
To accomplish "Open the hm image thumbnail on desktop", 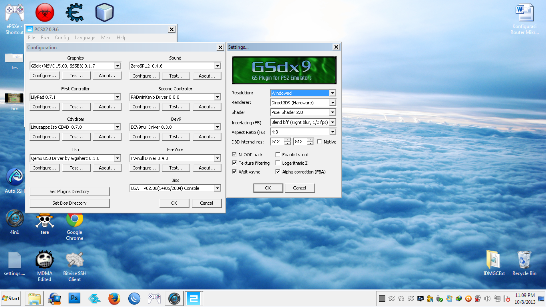I will coord(14,102).
